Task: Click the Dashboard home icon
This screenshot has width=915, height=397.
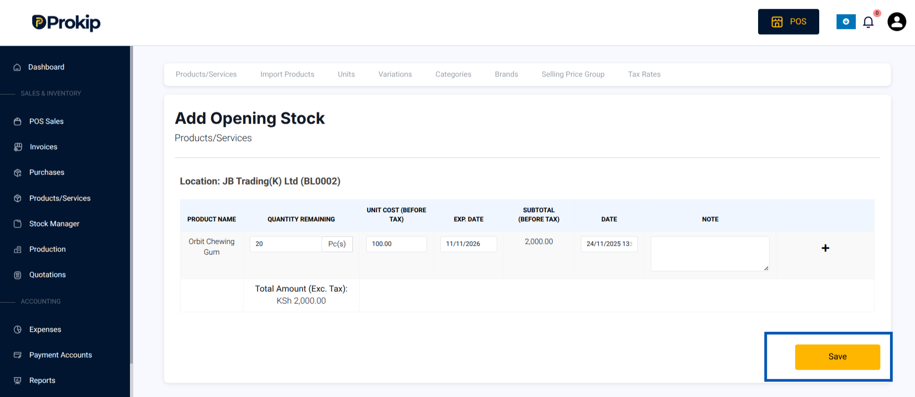Action: (x=17, y=67)
